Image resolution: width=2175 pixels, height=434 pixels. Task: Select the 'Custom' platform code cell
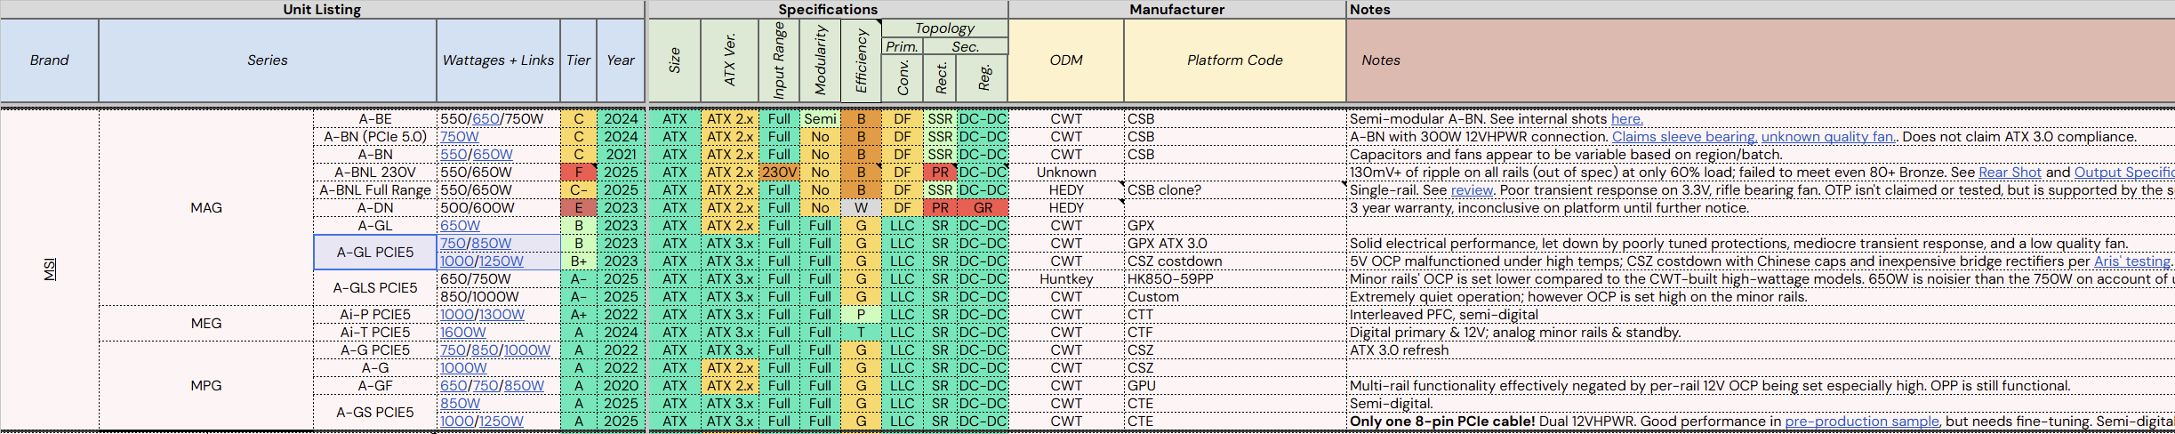point(1235,297)
